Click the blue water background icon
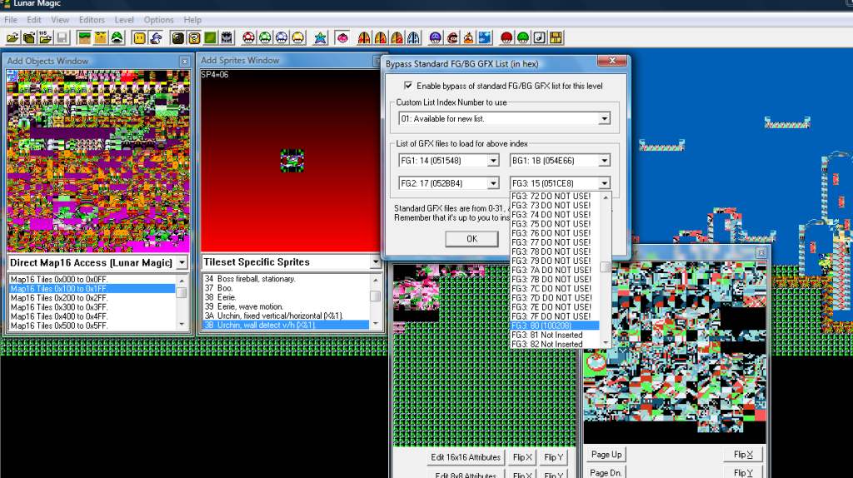Image resolution: width=853 pixels, height=478 pixels. 485,38
